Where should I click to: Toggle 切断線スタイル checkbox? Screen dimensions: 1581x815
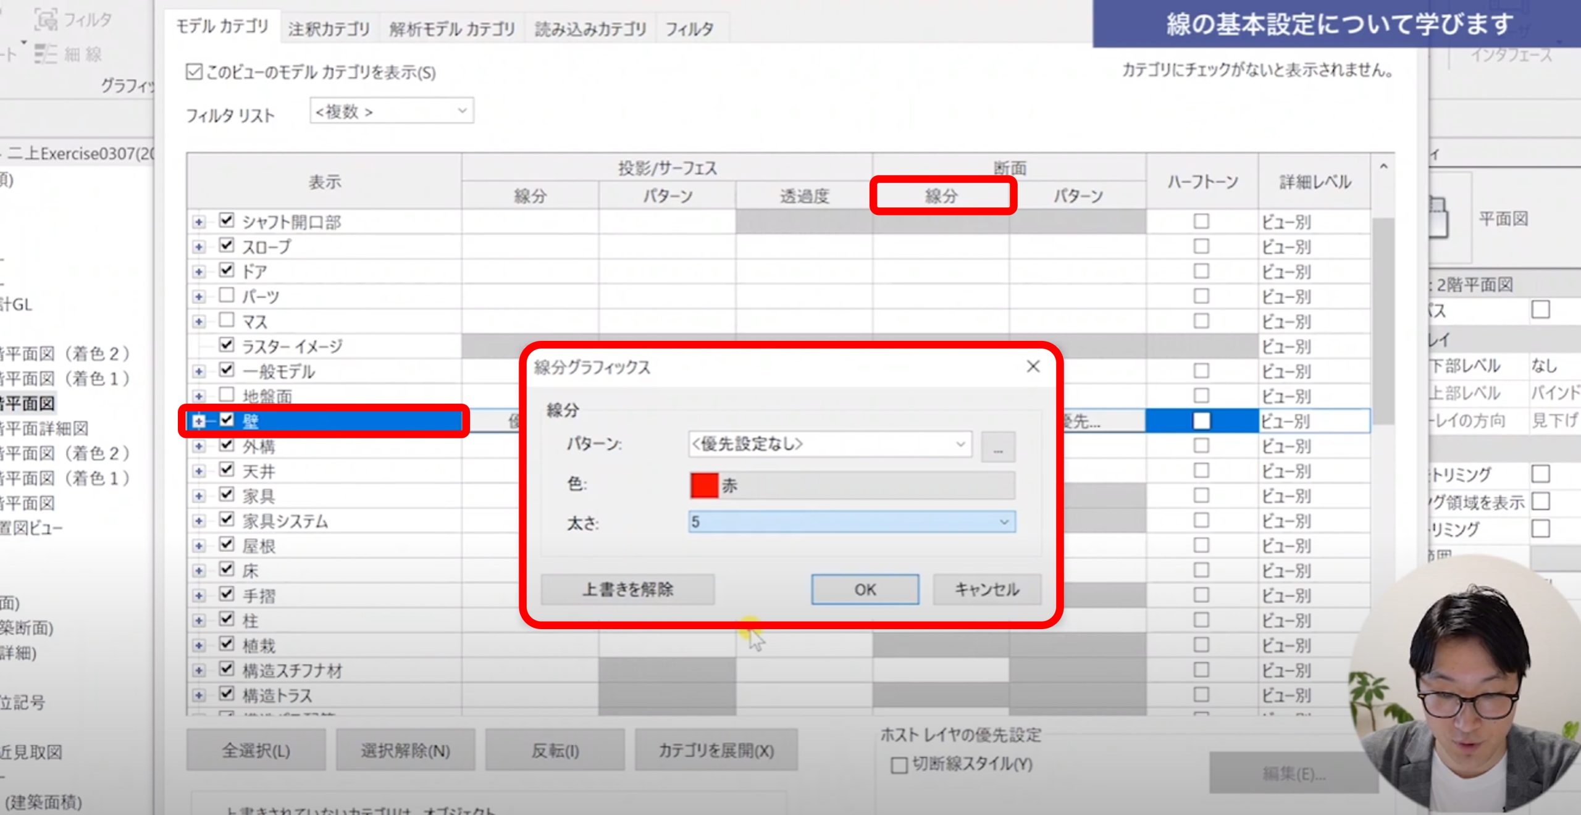point(899,765)
